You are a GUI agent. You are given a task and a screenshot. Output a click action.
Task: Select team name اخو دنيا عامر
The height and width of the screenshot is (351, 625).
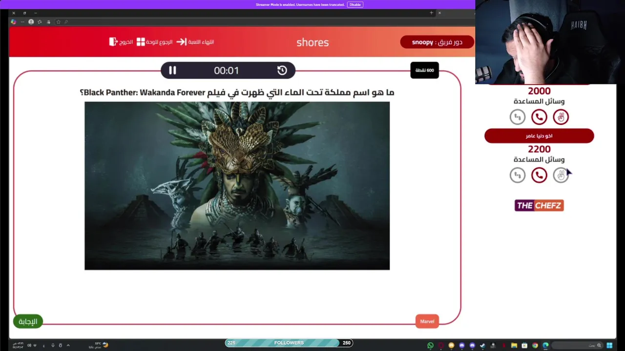539,136
